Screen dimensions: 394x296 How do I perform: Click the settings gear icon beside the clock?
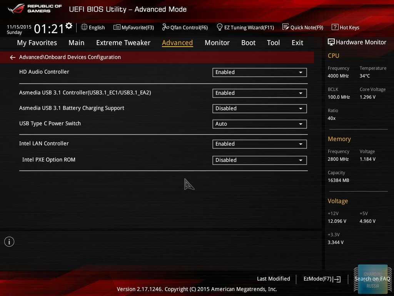69,26
